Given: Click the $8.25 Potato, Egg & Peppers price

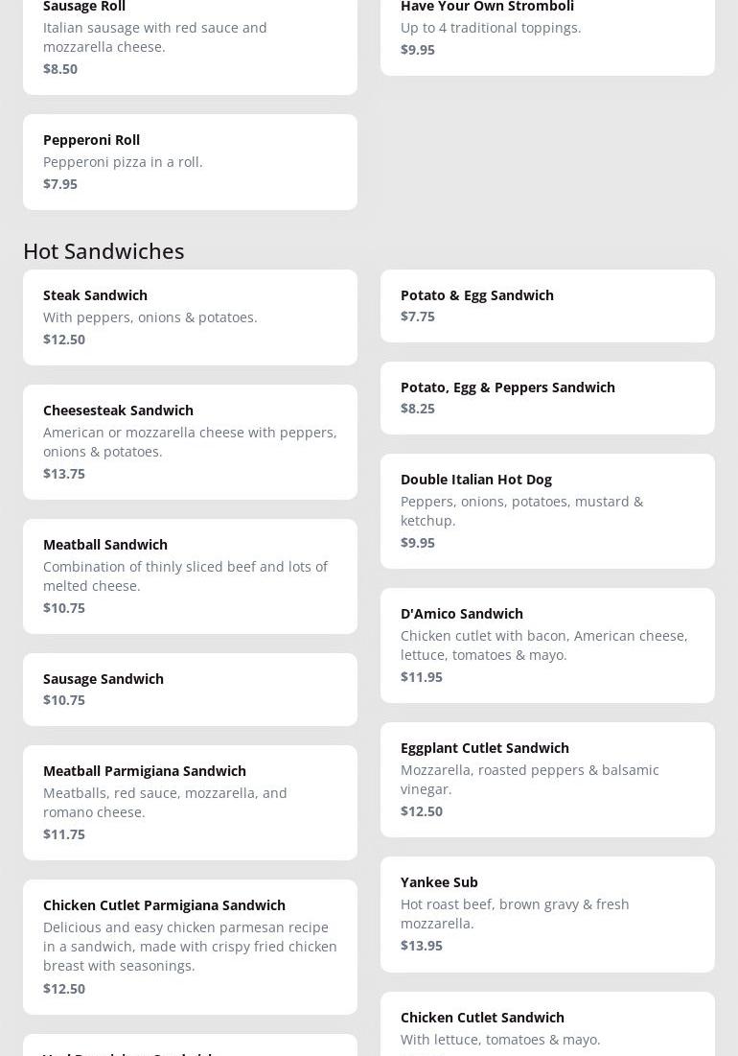Looking at the screenshot, I should pos(418,409).
